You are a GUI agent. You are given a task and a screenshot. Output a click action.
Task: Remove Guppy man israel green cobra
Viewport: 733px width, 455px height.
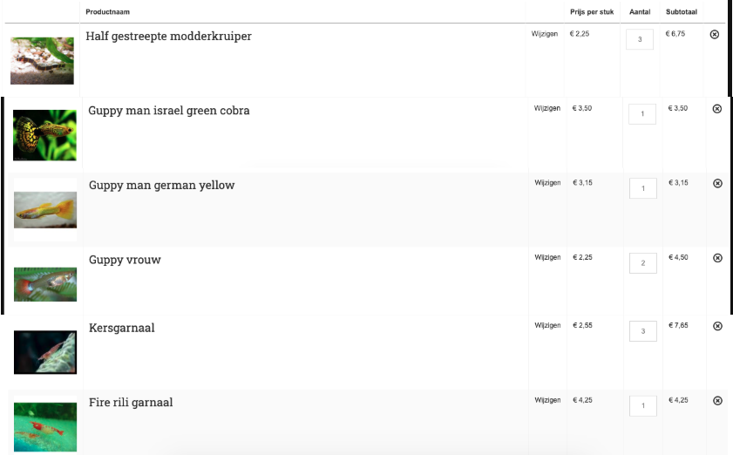(717, 109)
